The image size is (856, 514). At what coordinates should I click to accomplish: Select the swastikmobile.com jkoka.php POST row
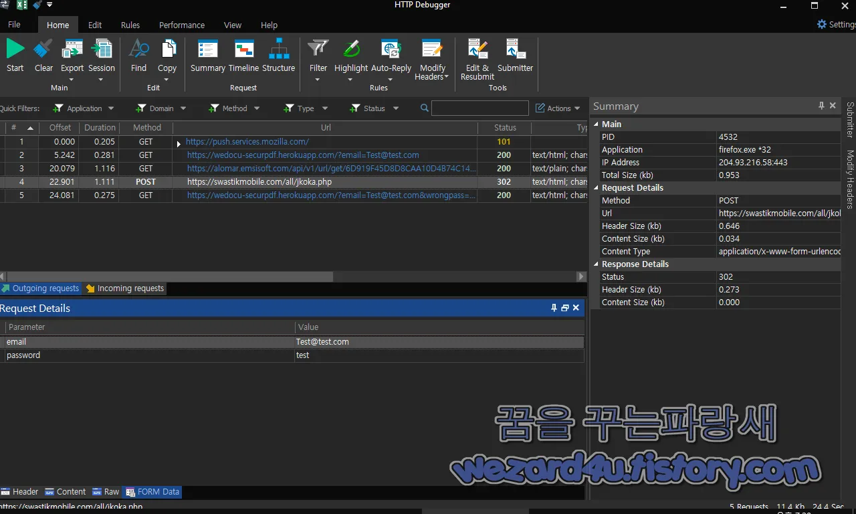point(293,182)
